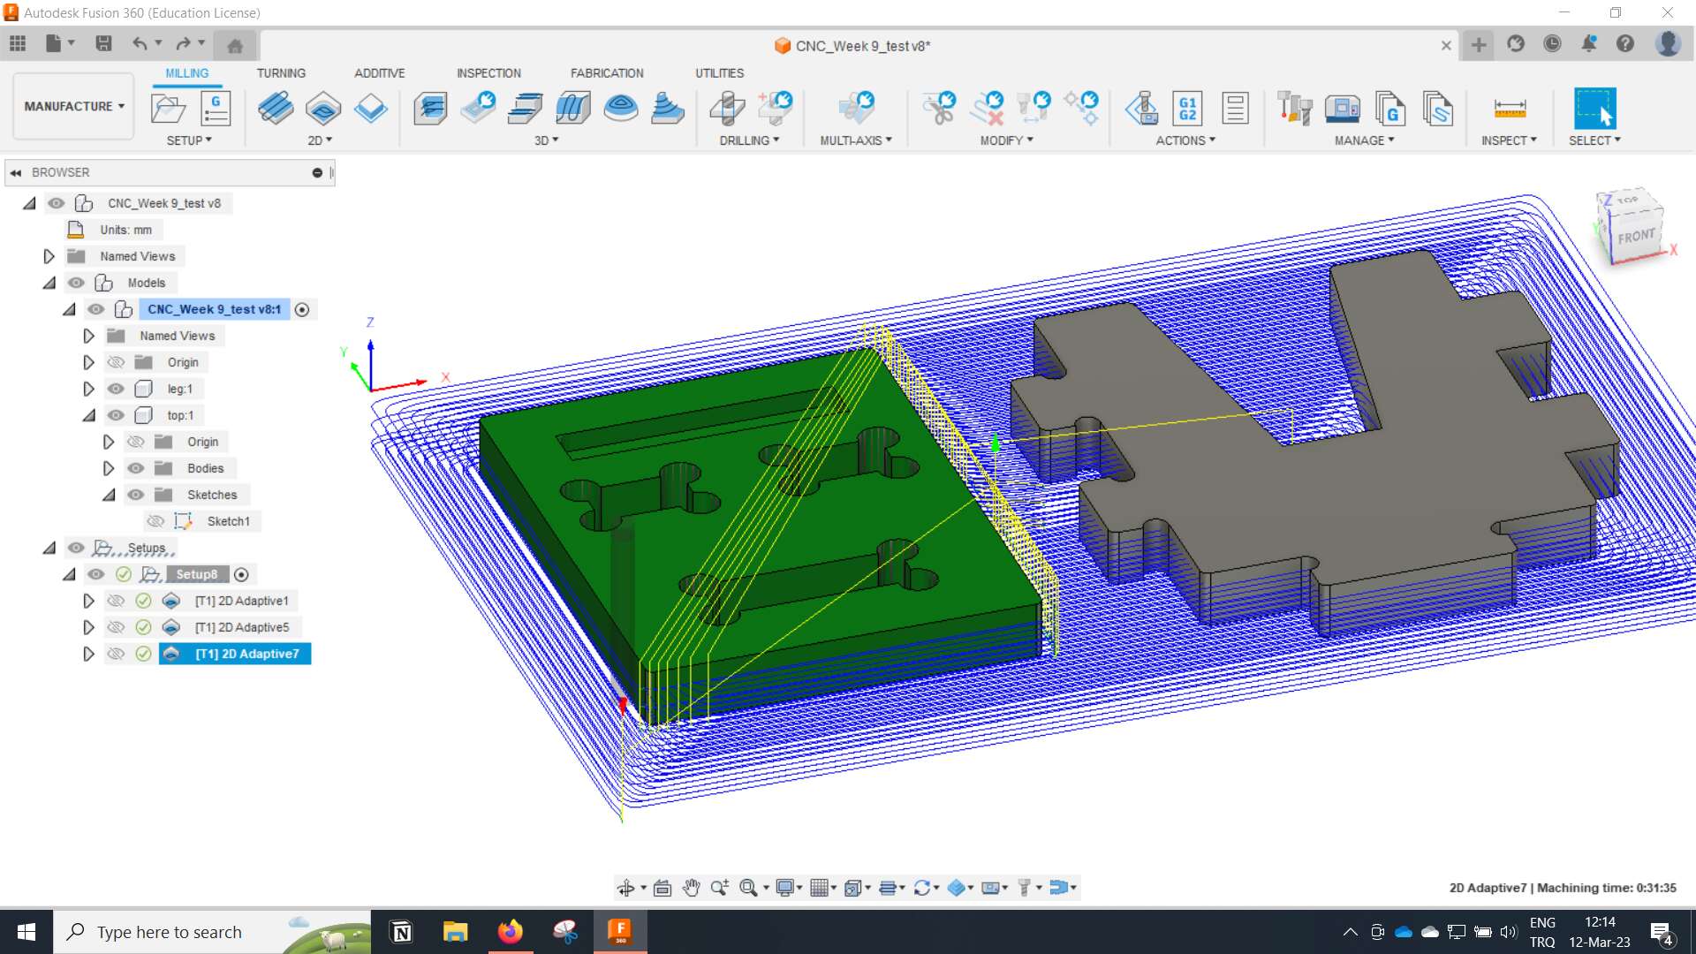Open the ACTIONS menu label

[1185, 140]
